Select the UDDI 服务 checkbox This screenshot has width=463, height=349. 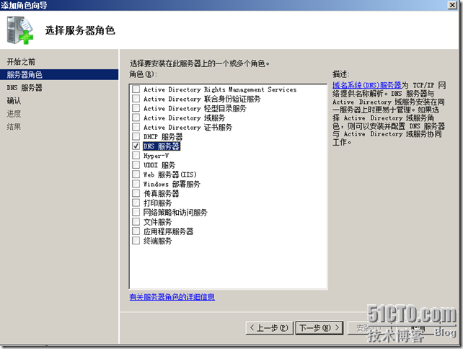136,164
